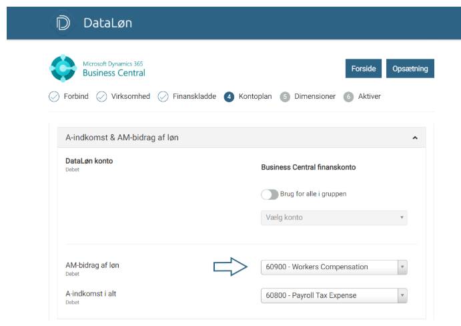Image resolution: width=461 pixels, height=326 pixels.
Task: Click the step 5 Dimensioner number icon
Action: coord(285,97)
